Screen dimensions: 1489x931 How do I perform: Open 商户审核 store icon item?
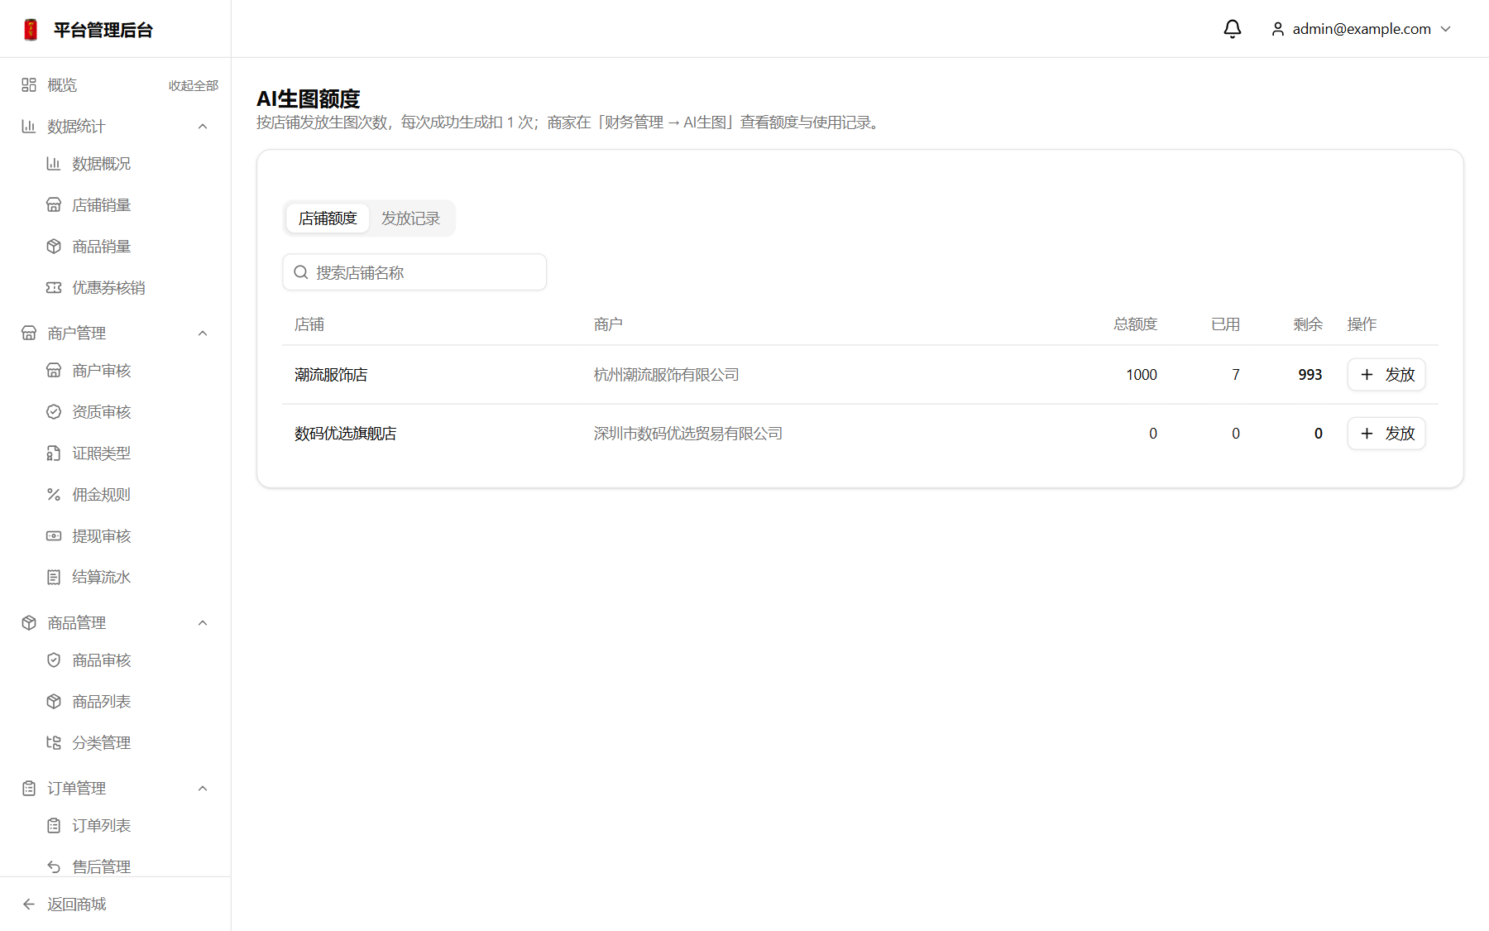[54, 371]
